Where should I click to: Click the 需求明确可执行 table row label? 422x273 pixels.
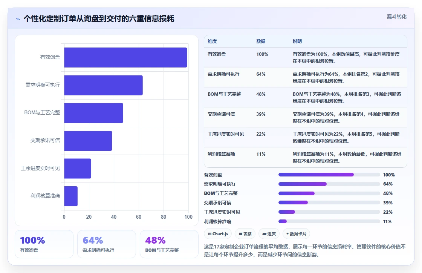pos(223,74)
